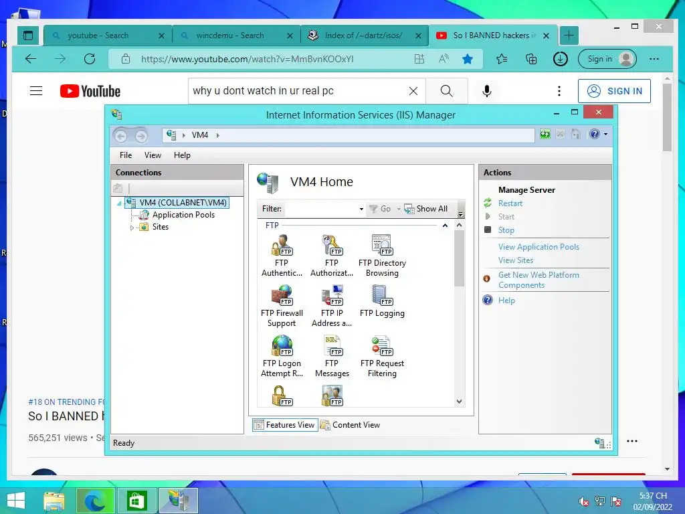685x514 pixels.
Task: Click Edge read aloud icon
Action: click(x=444, y=59)
